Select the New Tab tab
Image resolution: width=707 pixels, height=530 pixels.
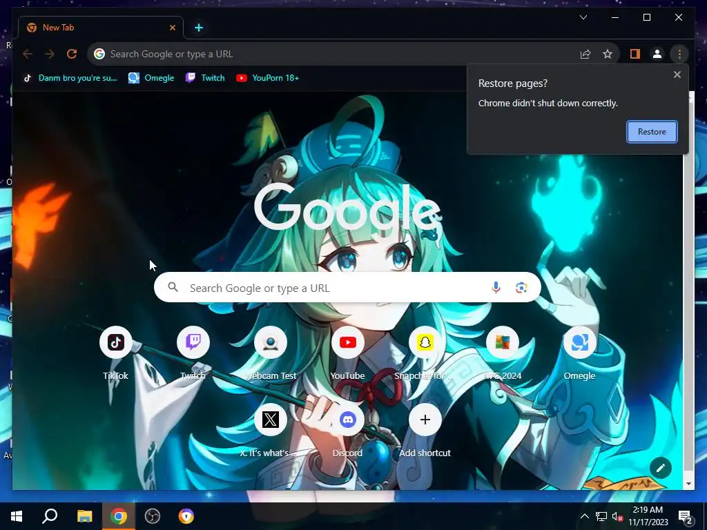[101, 28]
